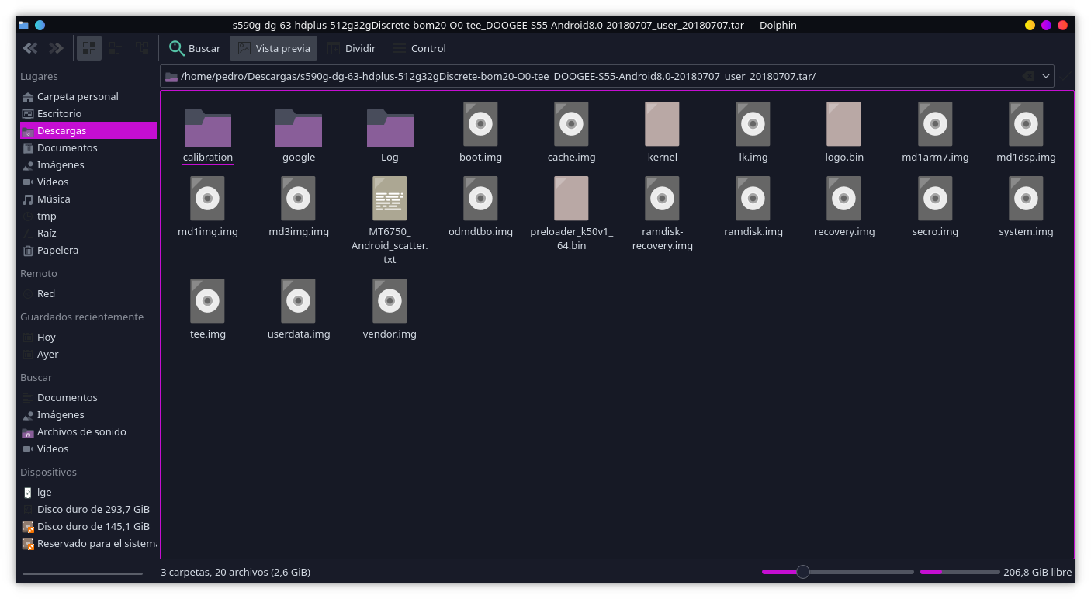Search Imágenes under Buscar section
Image resolution: width=1091 pixels, height=599 pixels.
88,415
